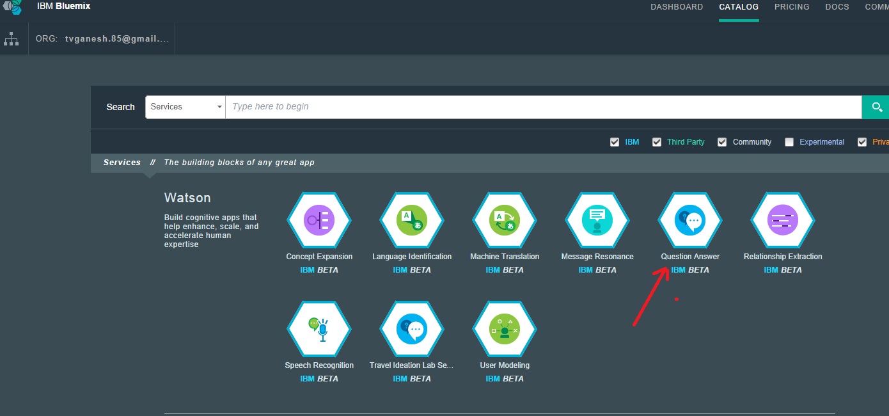Disable the Community filter checkbox
The height and width of the screenshot is (416, 889).
[722, 142]
